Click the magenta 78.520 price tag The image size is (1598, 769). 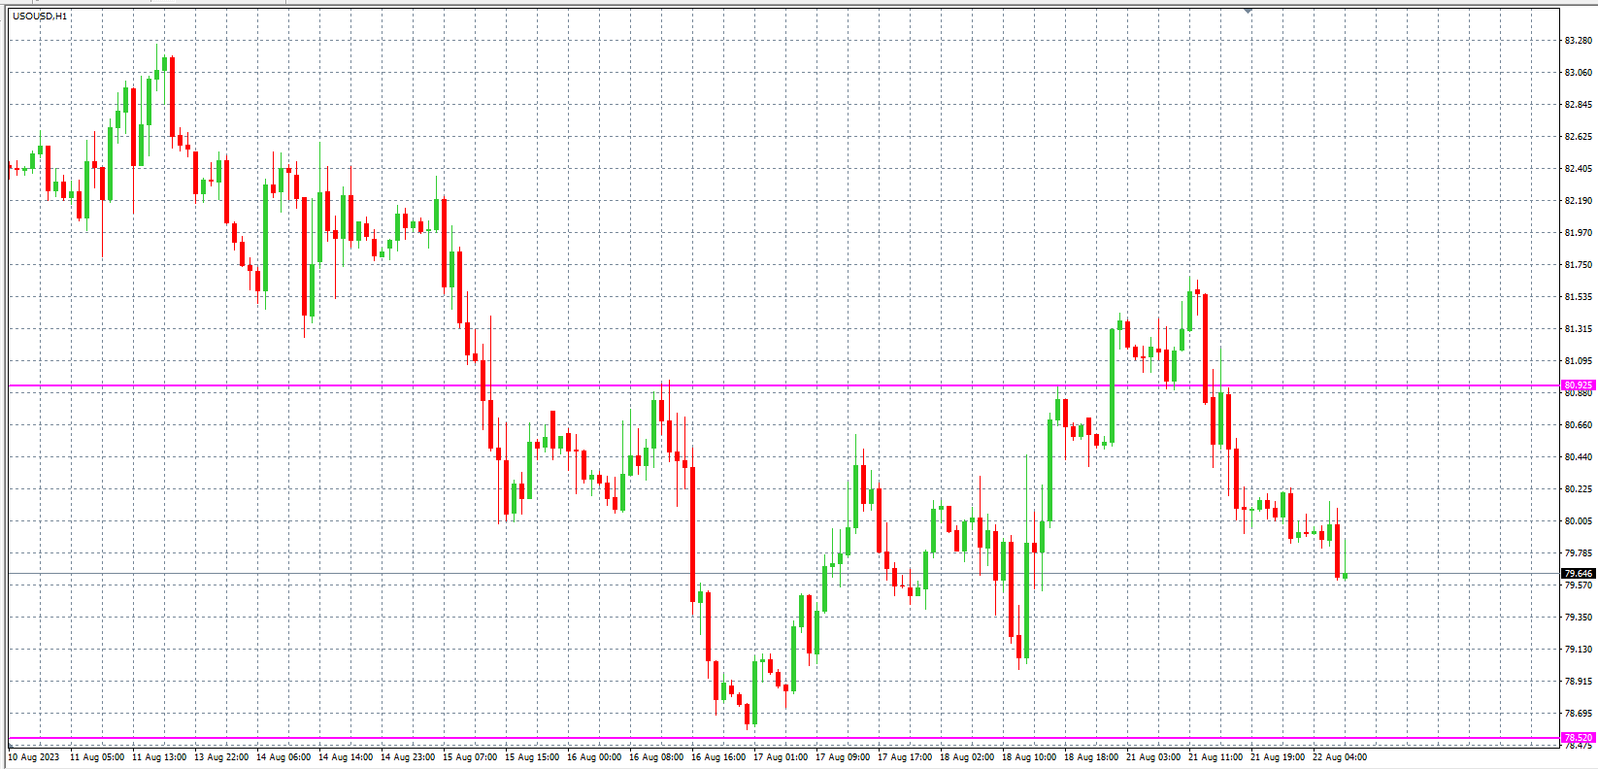tap(1579, 738)
